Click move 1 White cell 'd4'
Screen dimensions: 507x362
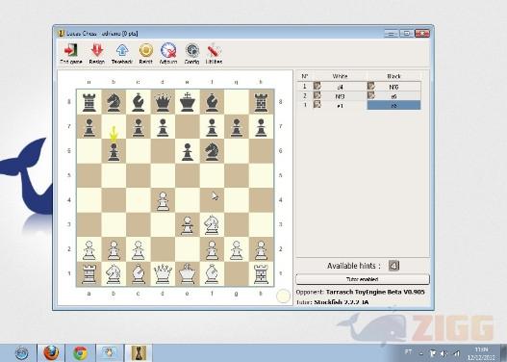coord(340,87)
